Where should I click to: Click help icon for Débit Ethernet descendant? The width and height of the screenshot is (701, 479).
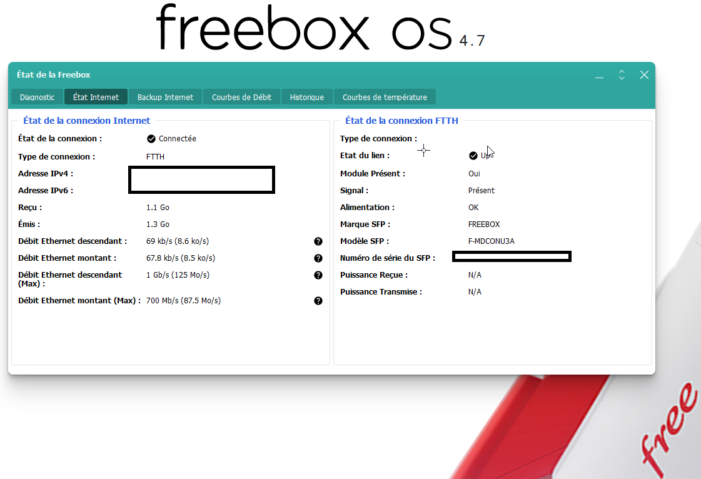(318, 241)
